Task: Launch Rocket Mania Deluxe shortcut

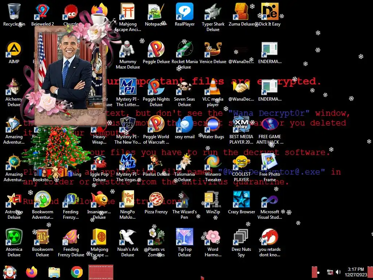Action: (x=185, y=55)
